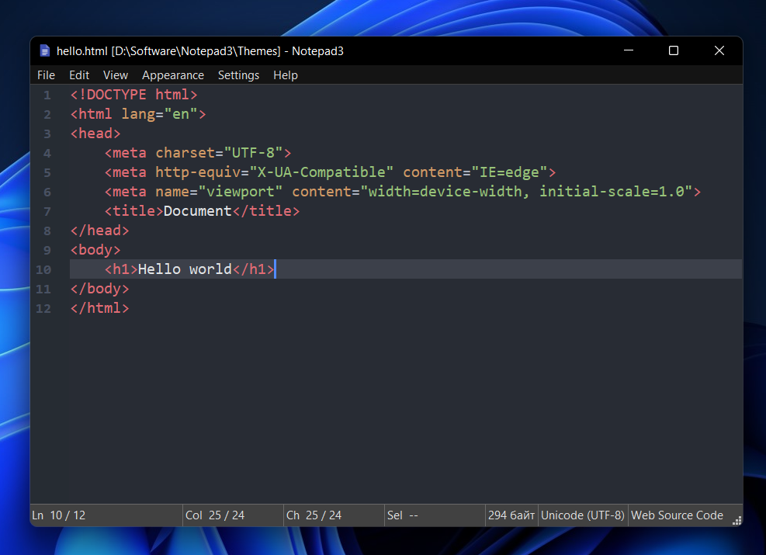766x555 pixels.
Task: Click line number 5 in the margin
Action: (x=47, y=172)
